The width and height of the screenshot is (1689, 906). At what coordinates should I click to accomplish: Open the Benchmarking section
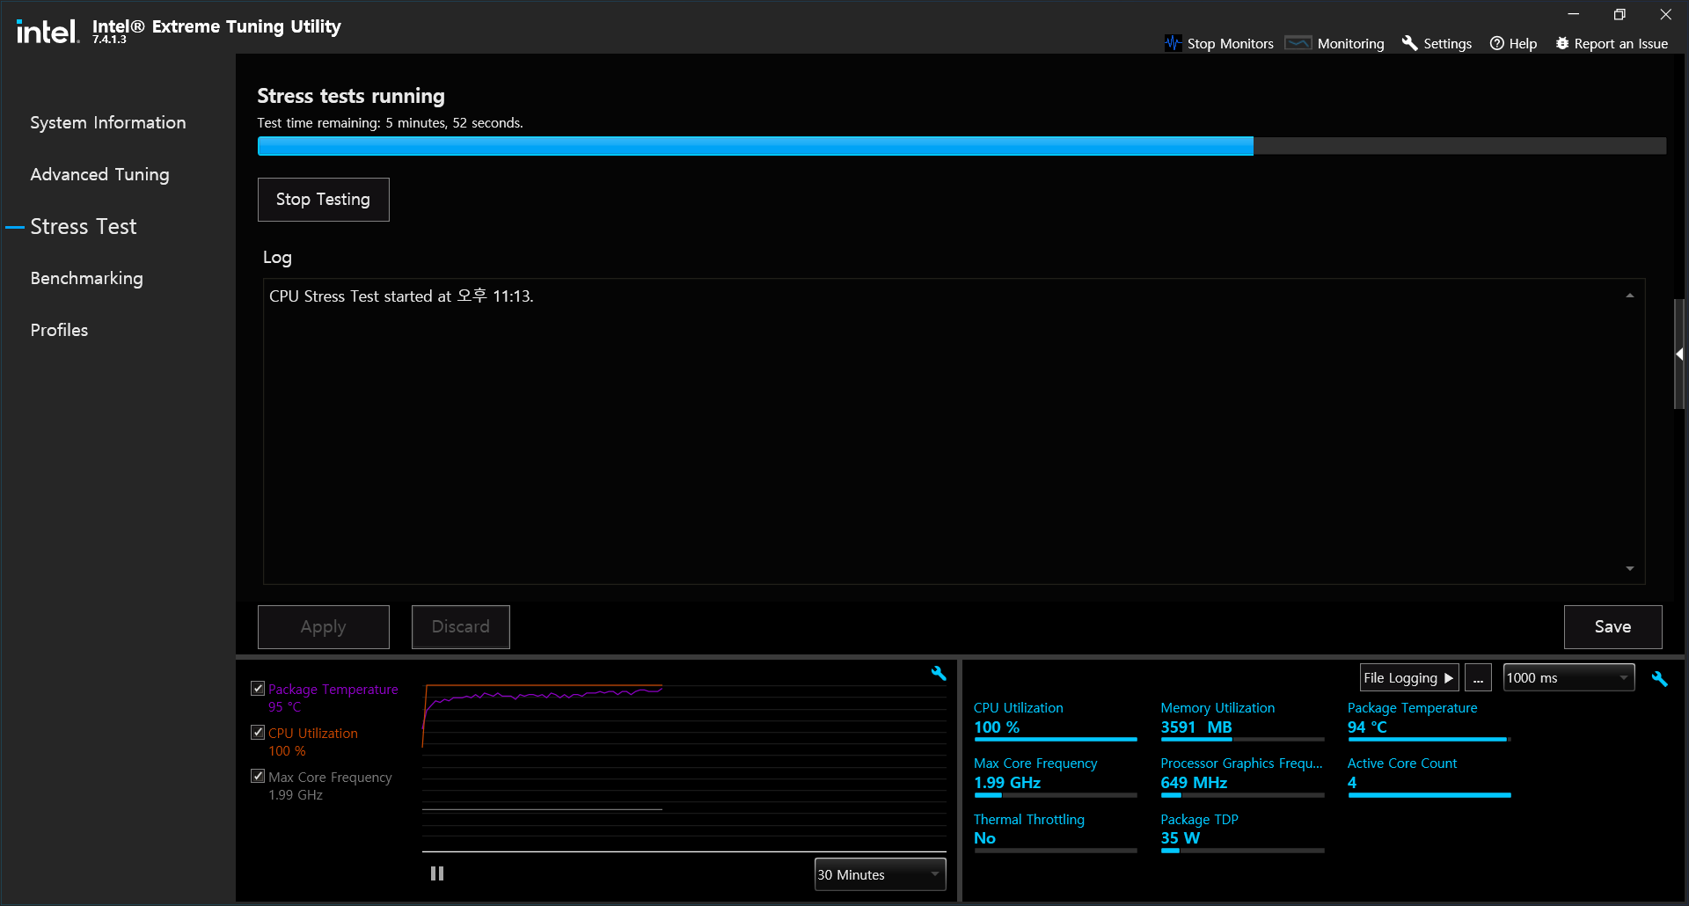click(86, 278)
